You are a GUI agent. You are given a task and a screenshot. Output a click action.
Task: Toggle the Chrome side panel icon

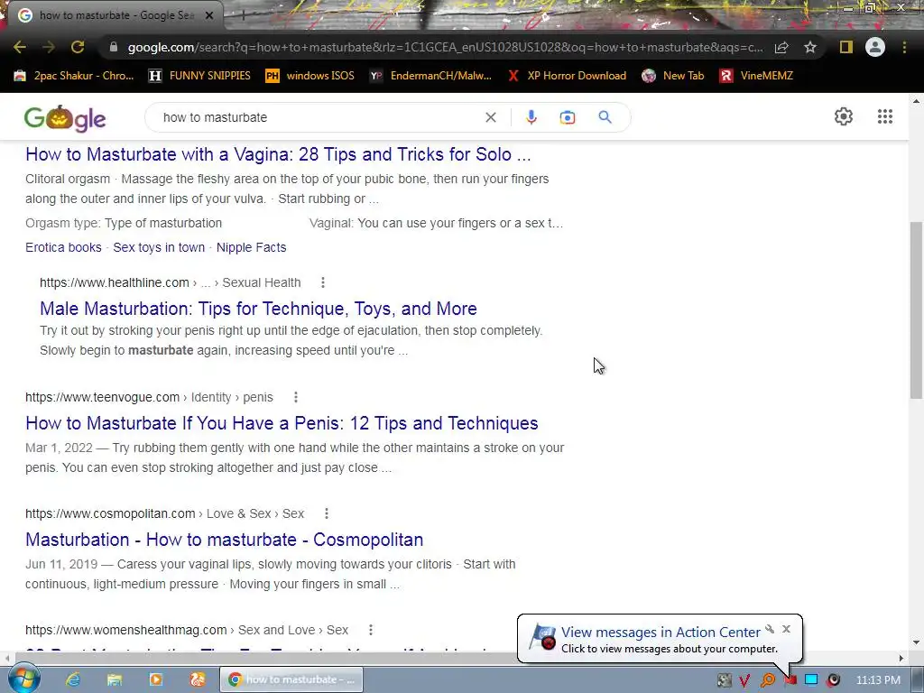(846, 47)
